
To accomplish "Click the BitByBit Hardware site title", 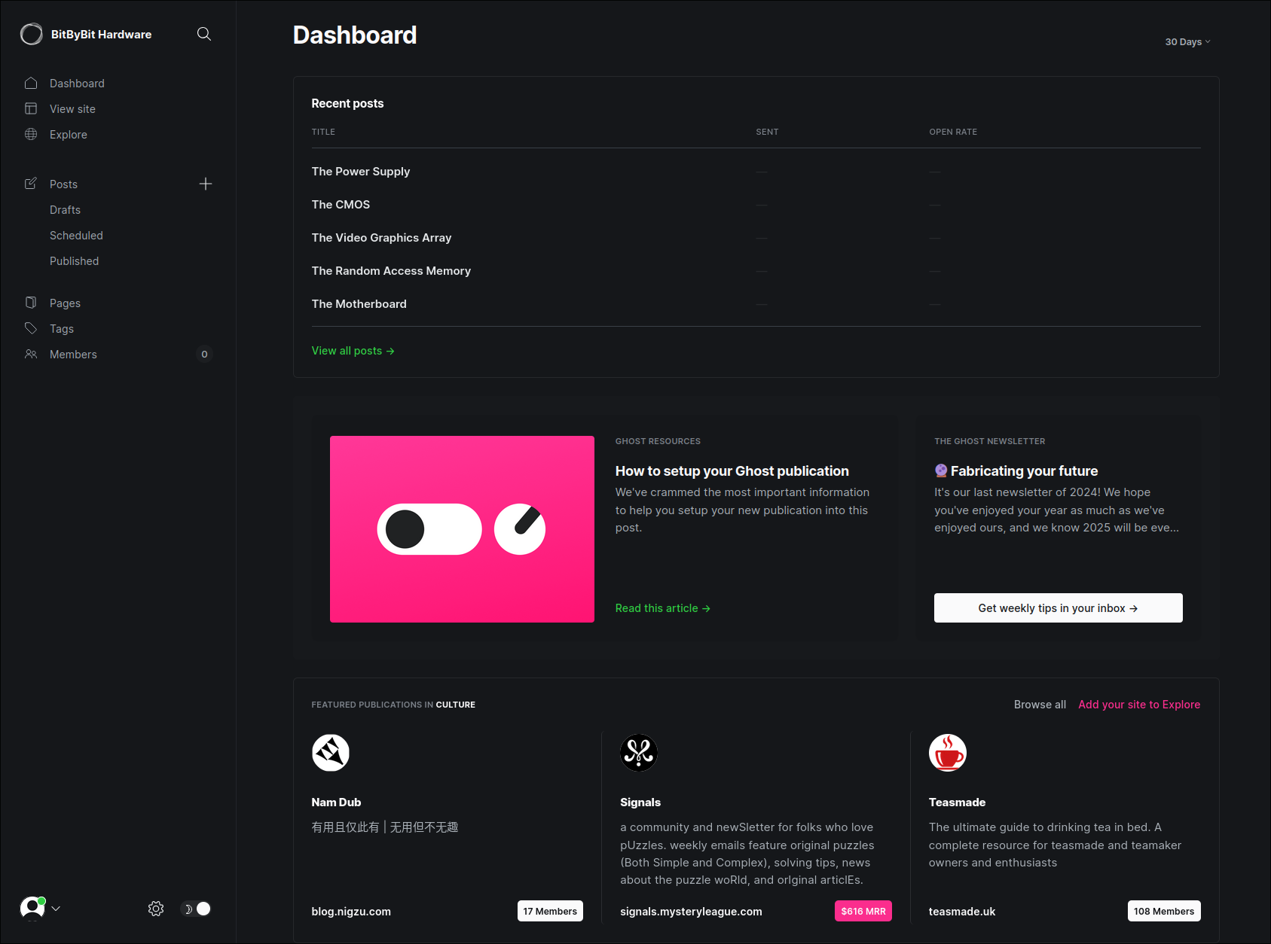I will (x=101, y=35).
